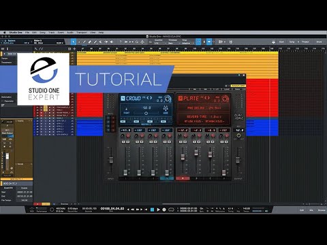This screenshot has height=245, width=327.
Task: Open the Snap mode dropdown
Action: tap(187, 43)
